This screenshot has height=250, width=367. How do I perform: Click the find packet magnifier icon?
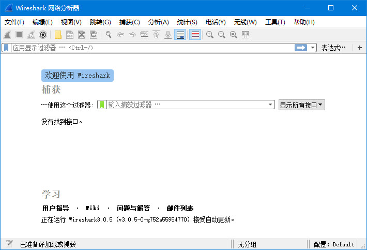(x=109, y=35)
